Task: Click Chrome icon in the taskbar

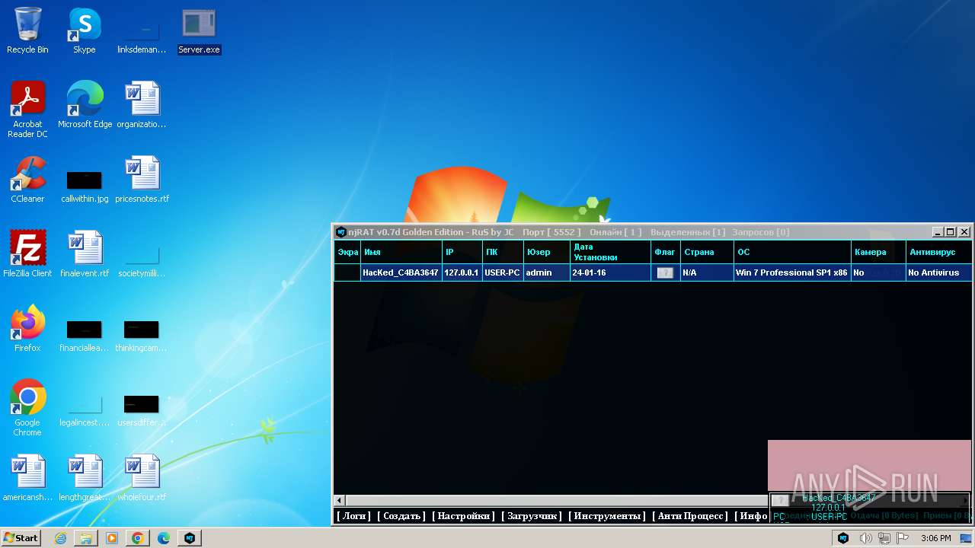Action: pos(138,538)
